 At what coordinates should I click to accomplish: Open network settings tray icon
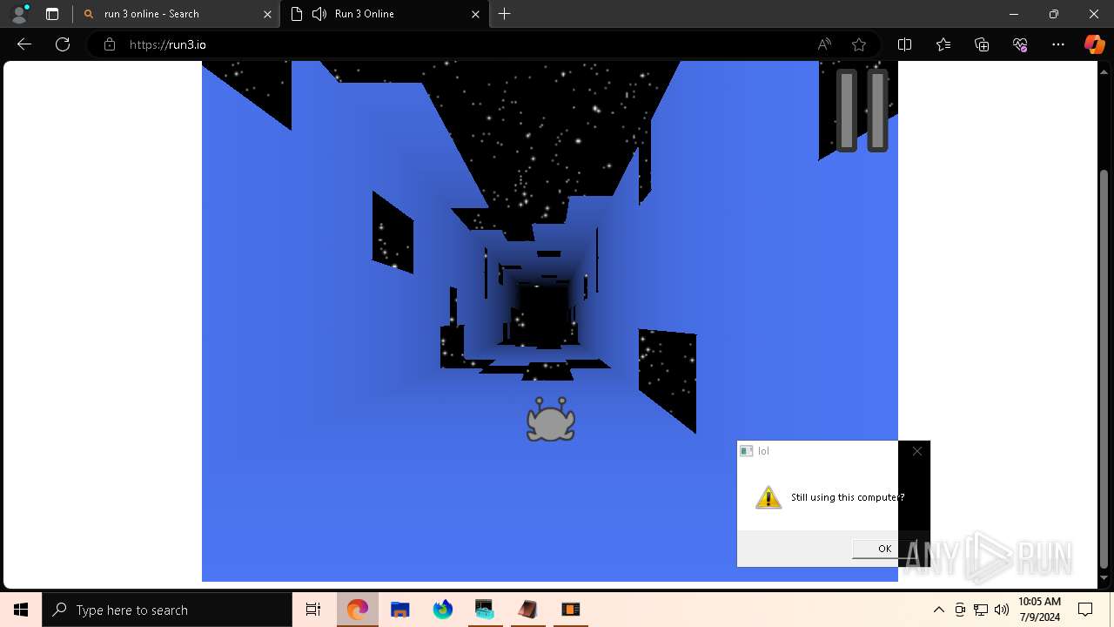(x=981, y=610)
